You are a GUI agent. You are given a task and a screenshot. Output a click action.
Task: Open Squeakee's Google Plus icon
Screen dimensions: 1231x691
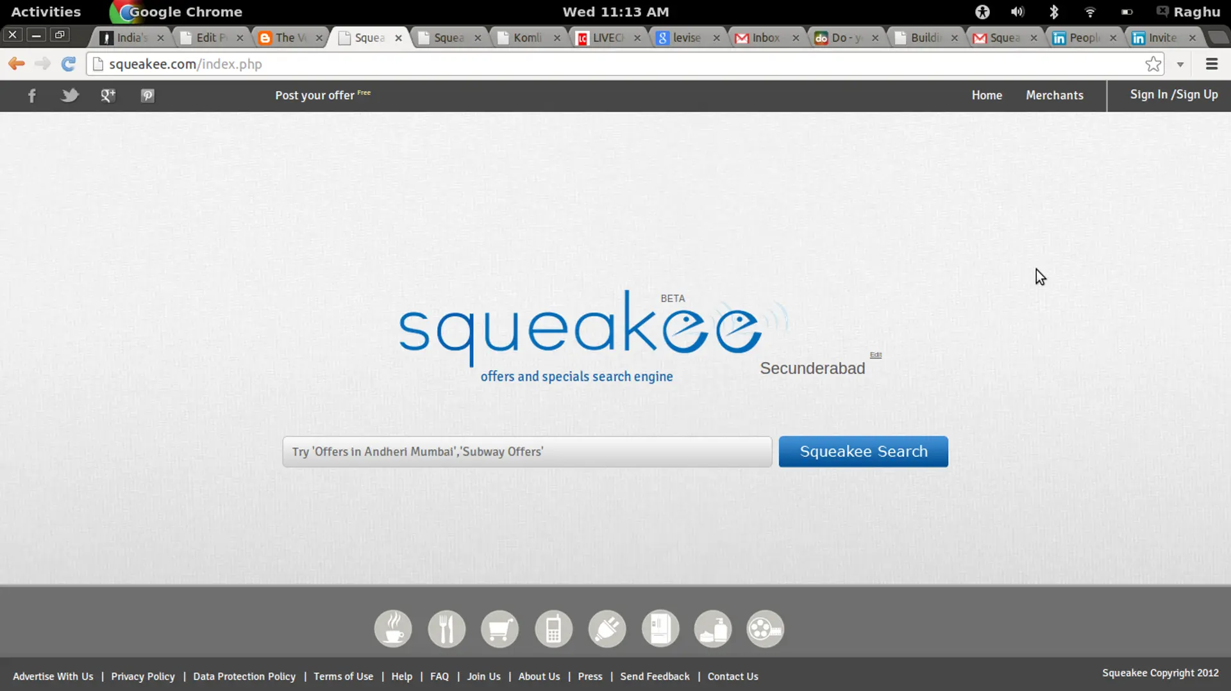(x=108, y=95)
